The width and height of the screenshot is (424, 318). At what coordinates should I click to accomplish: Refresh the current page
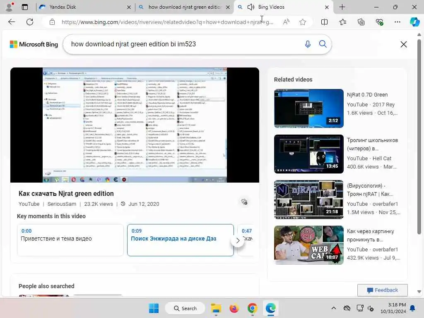[30, 22]
